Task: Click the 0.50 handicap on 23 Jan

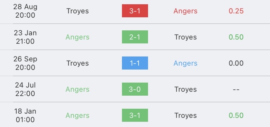Action: 236,37
